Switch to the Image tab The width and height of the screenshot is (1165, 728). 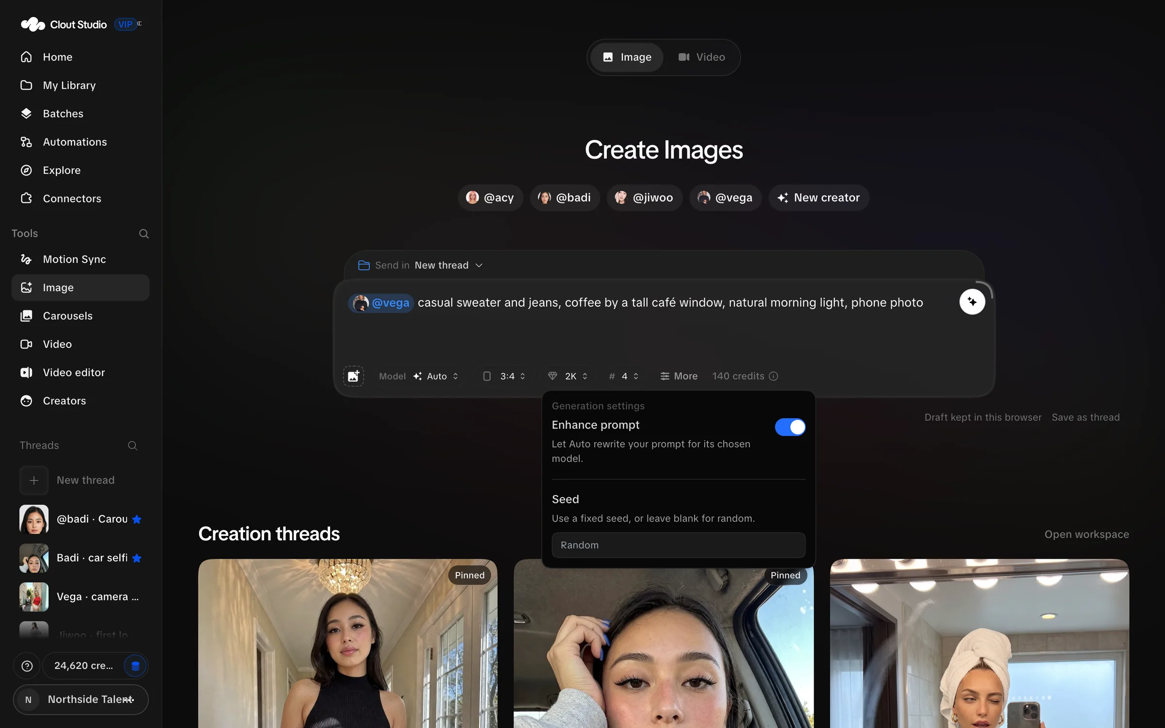coord(627,57)
